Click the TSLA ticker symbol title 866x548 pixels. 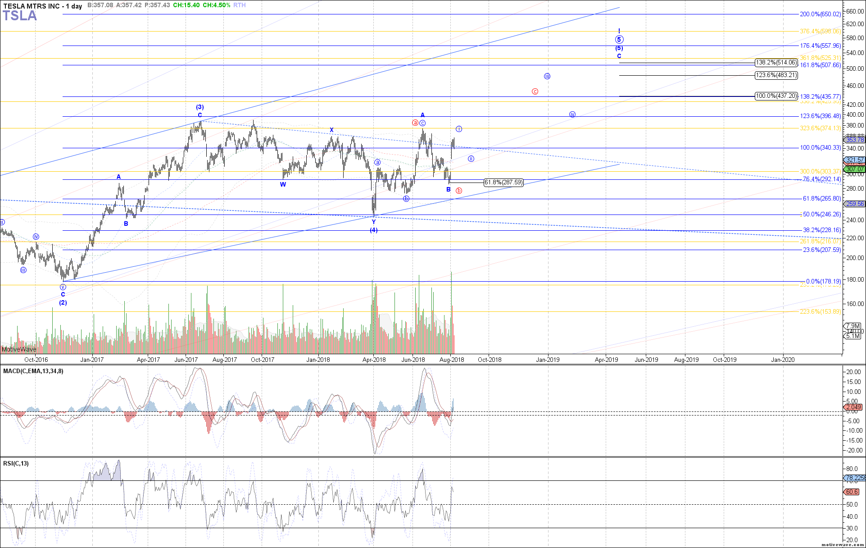point(20,16)
